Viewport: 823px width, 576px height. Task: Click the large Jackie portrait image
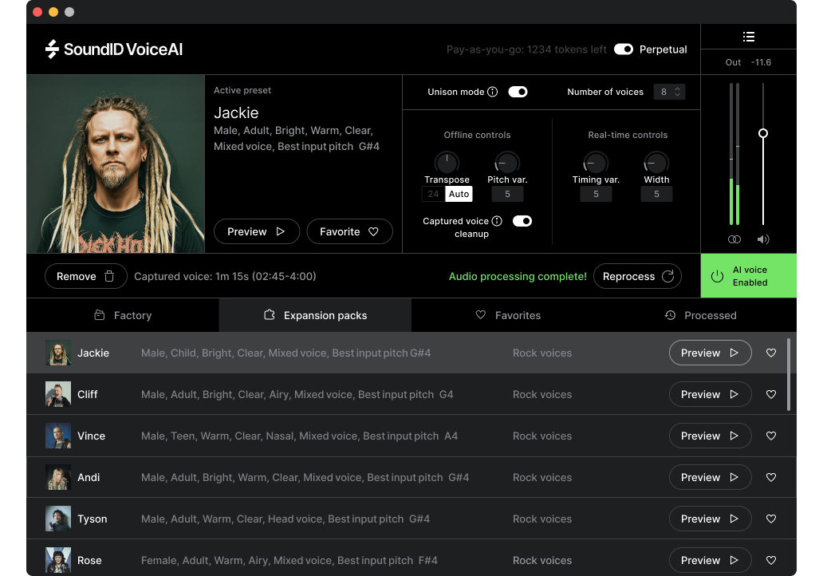pos(116,164)
